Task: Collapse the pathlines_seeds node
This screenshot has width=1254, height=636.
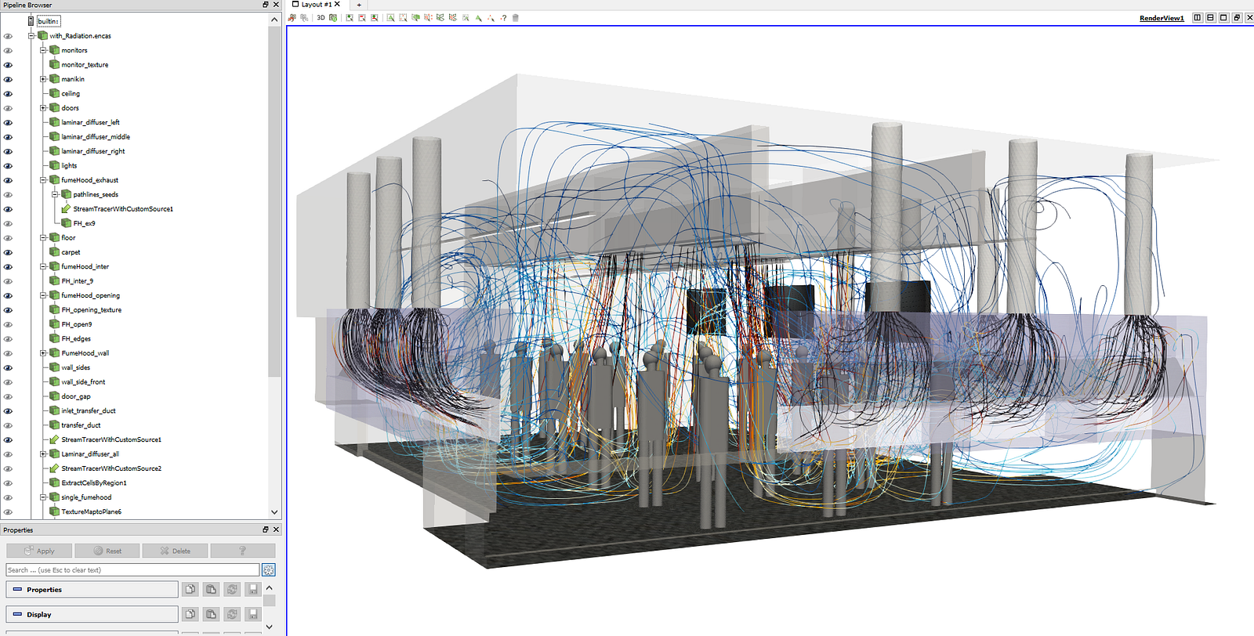Action: pos(55,194)
